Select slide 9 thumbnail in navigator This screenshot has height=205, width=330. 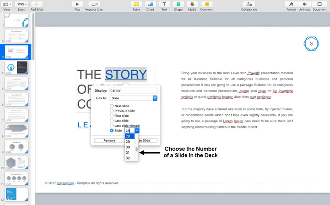click(x=16, y=147)
